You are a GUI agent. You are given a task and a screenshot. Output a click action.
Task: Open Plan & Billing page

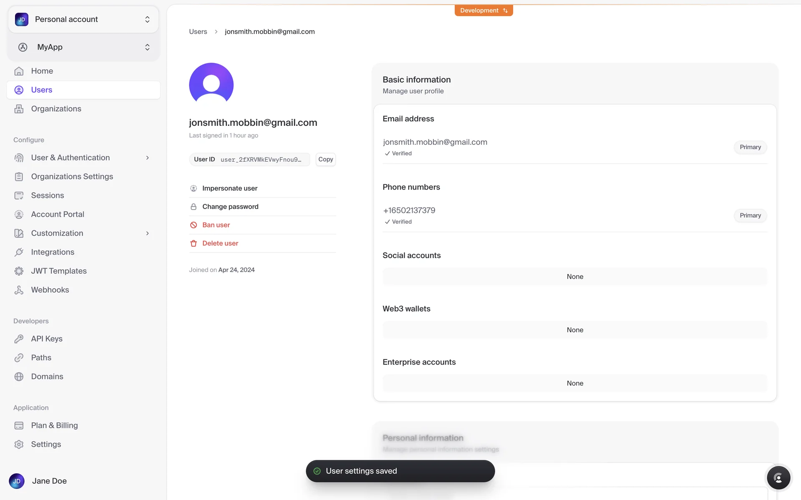[x=54, y=425]
